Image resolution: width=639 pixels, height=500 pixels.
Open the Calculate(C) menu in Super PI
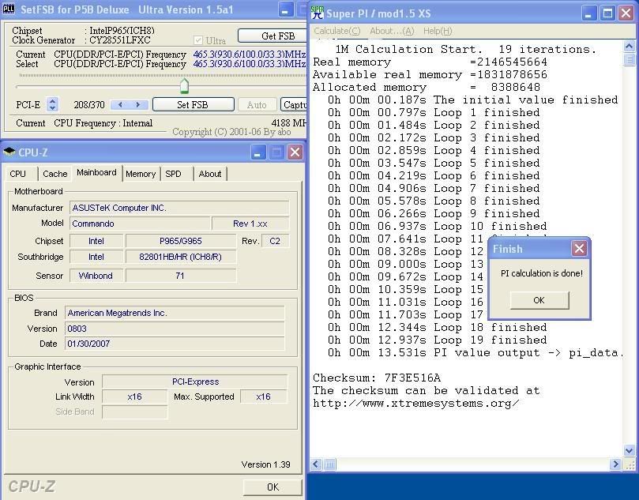[337, 31]
